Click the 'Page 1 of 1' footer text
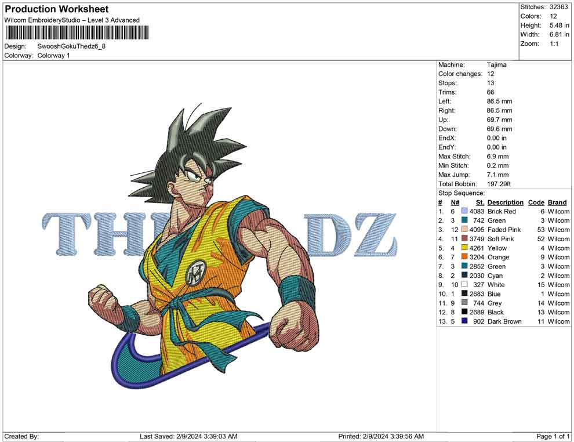 pyautogui.click(x=553, y=436)
